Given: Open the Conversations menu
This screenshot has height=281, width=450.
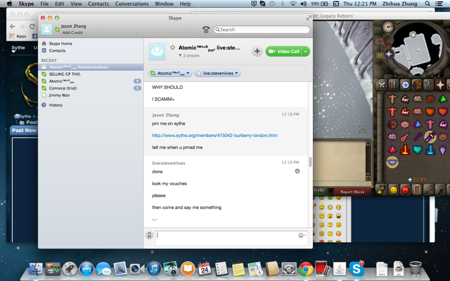Looking at the screenshot, I should [132, 4].
